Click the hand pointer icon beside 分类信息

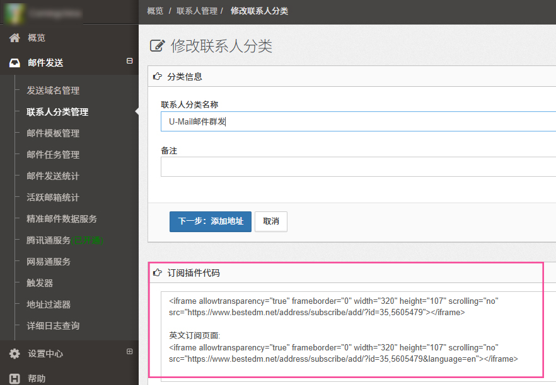tap(158, 77)
